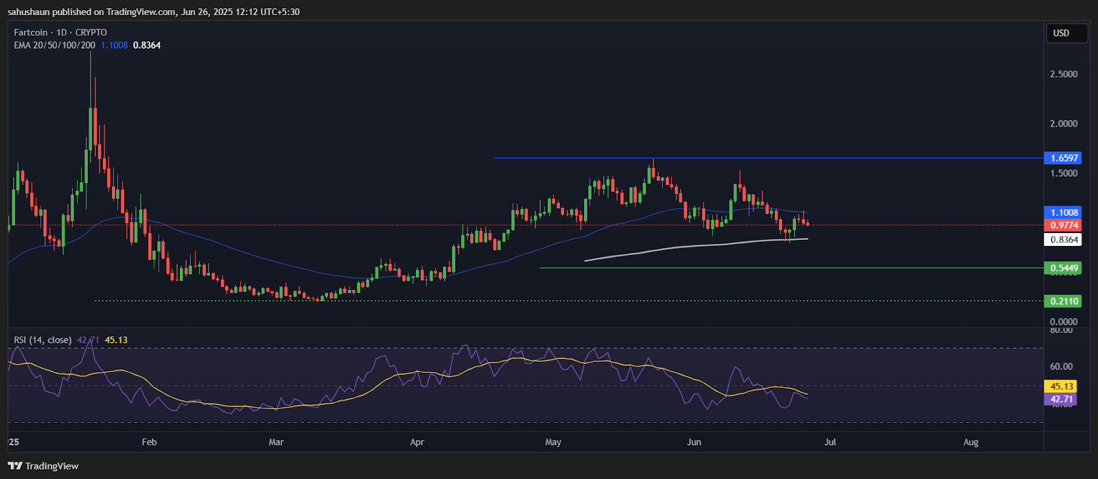
Task: Click the yellow 45.13 RSI axis label
Action: pyautogui.click(x=1059, y=386)
